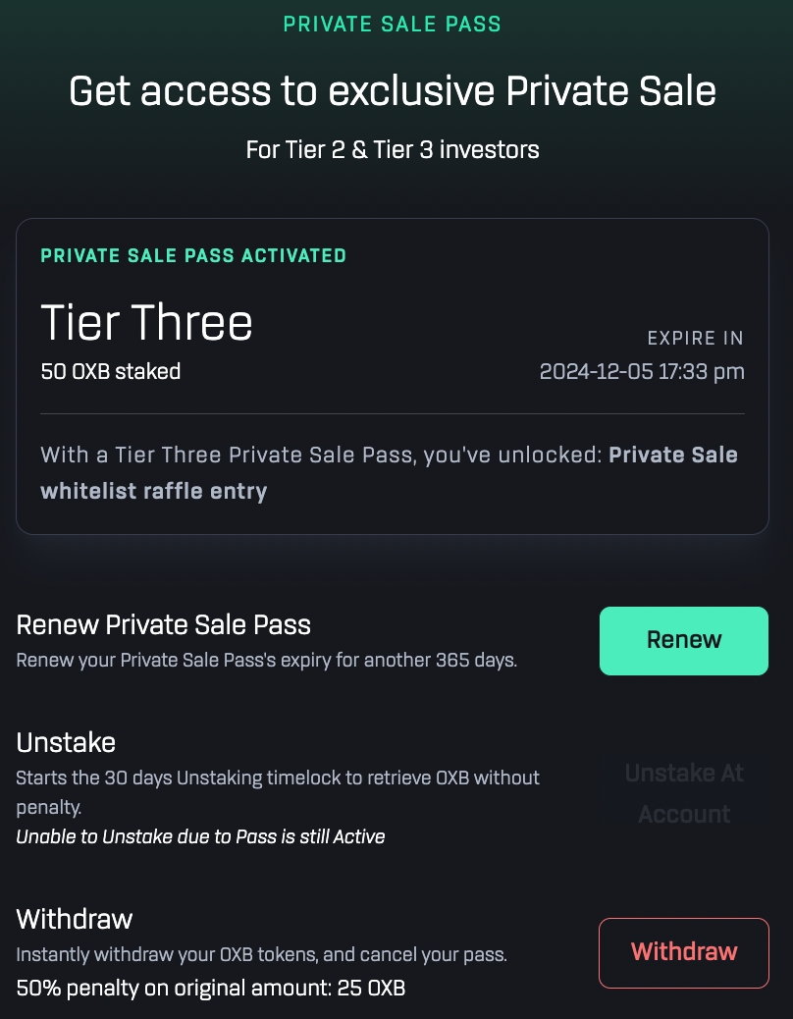Click the Unstake section heading
This screenshot has width=793, height=1019.
click(66, 741)
